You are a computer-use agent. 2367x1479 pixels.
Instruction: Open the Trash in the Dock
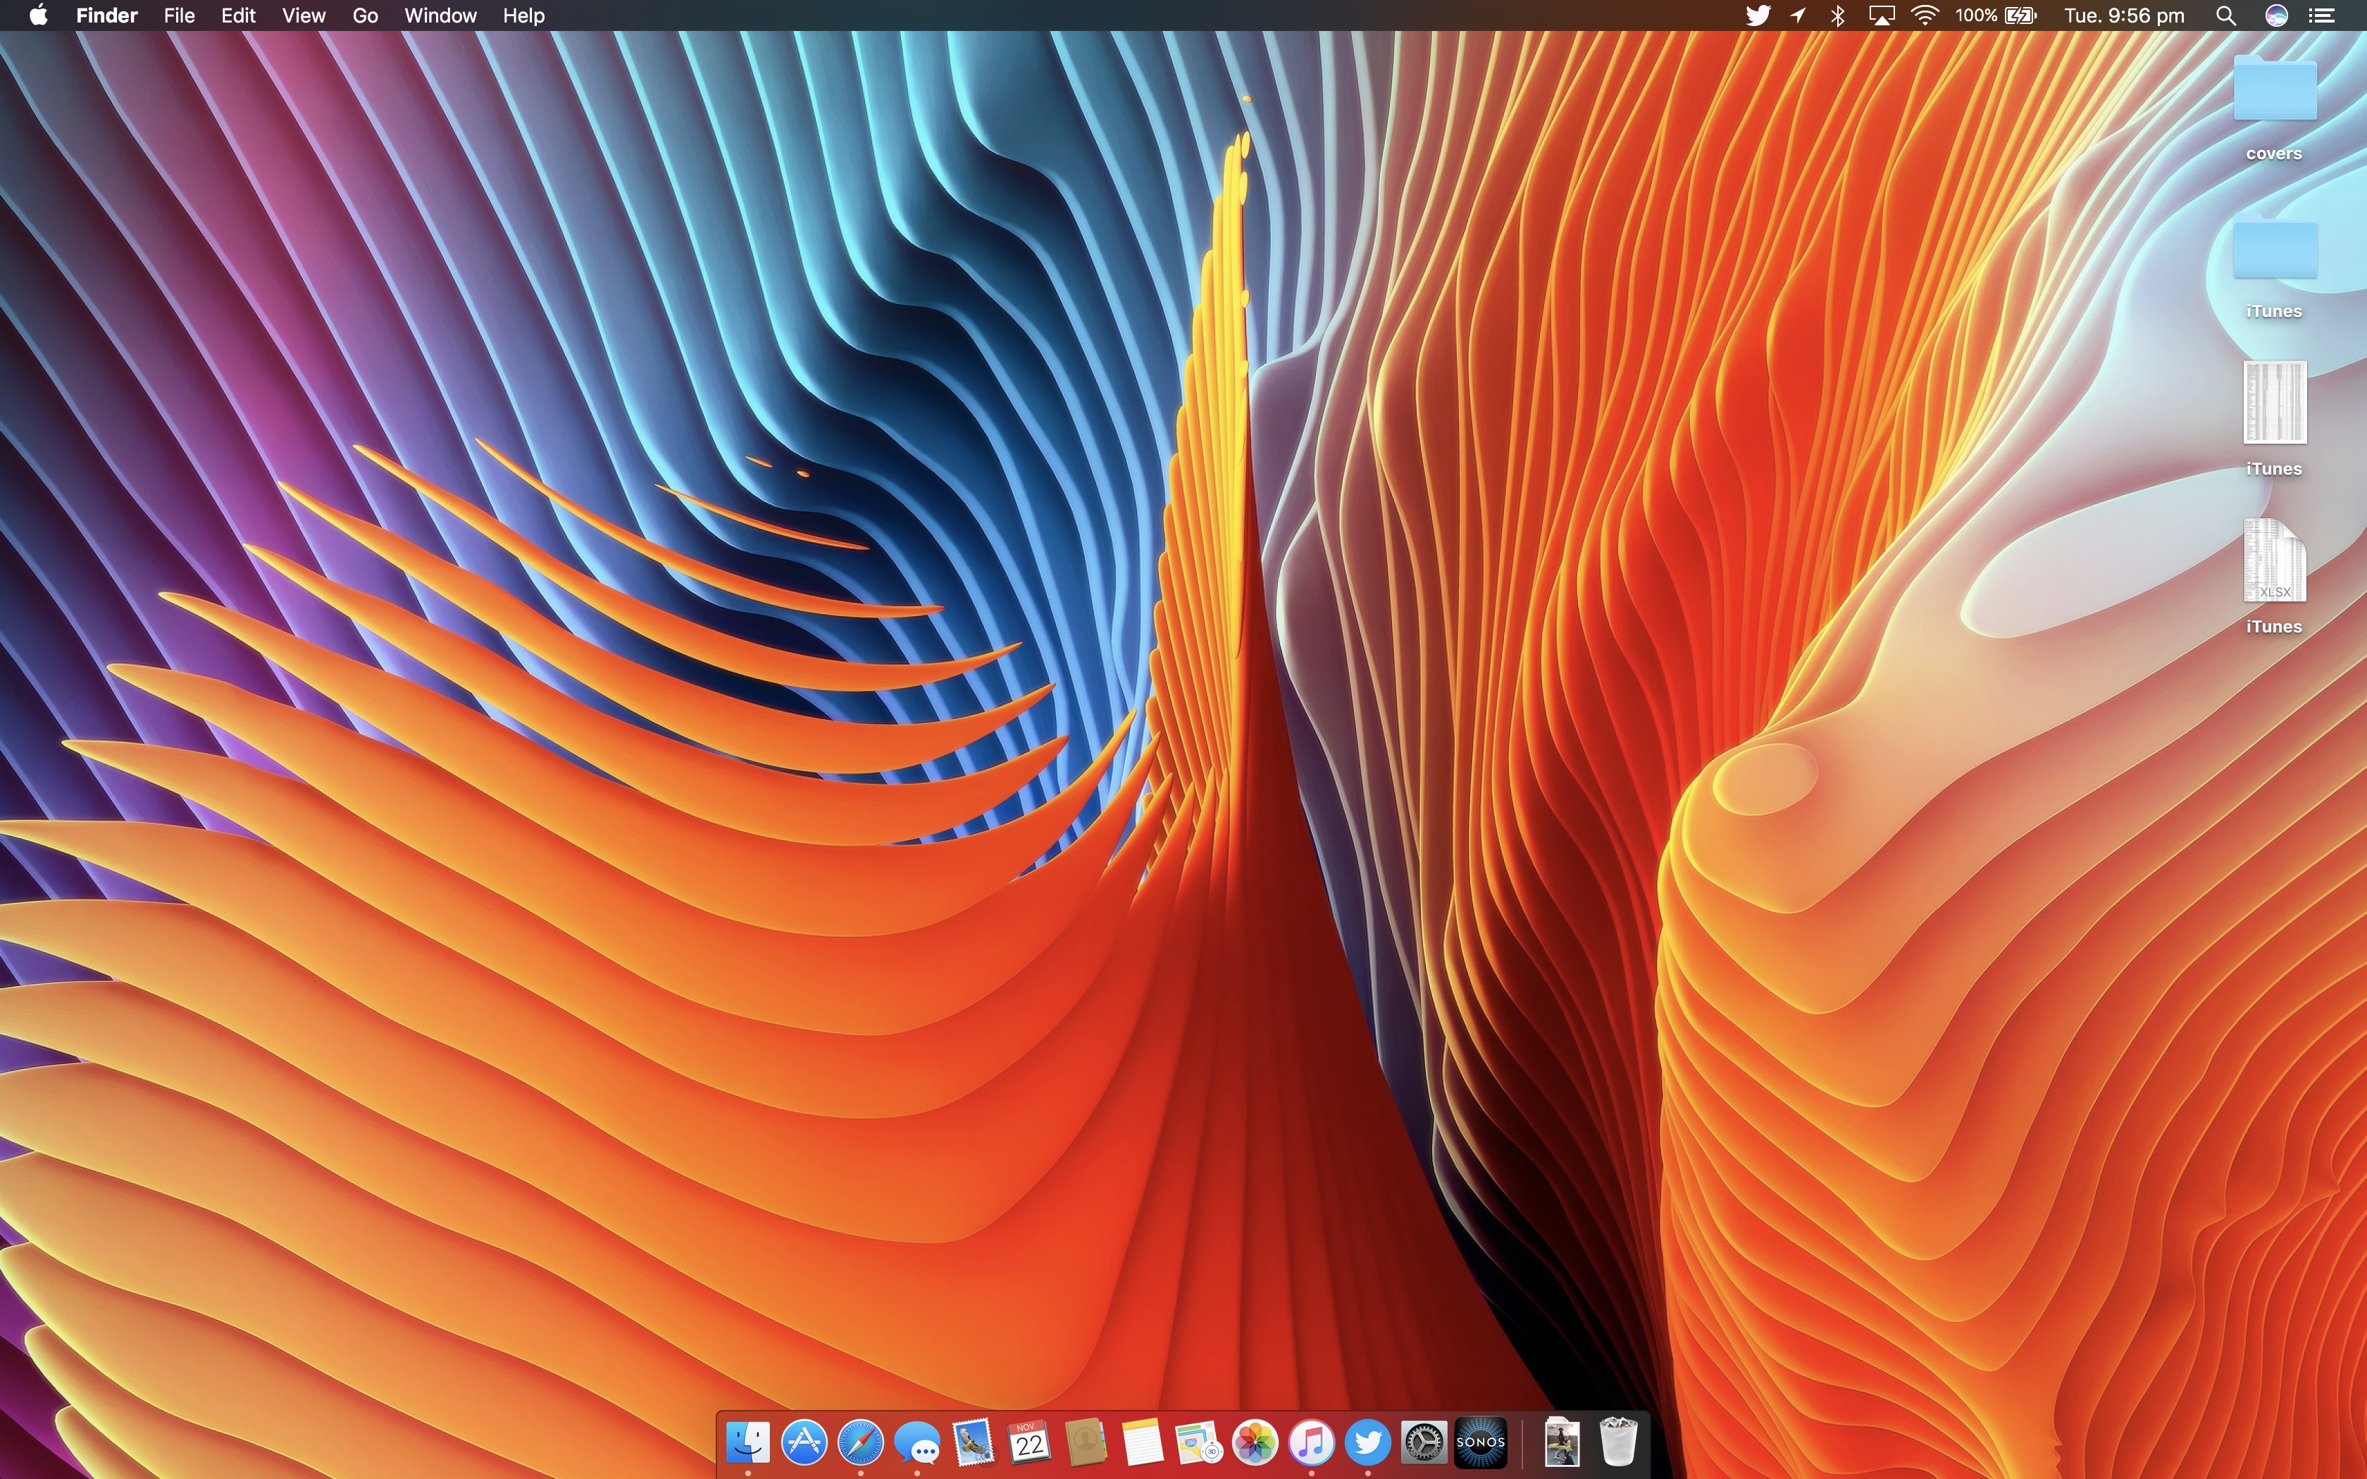click(x=1617, y=1442)
